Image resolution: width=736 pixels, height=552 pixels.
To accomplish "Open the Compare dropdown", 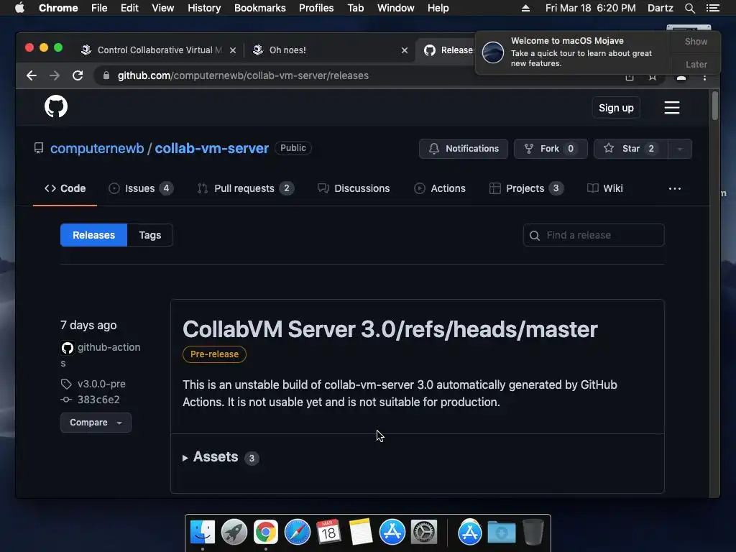I will coord(96,423).
